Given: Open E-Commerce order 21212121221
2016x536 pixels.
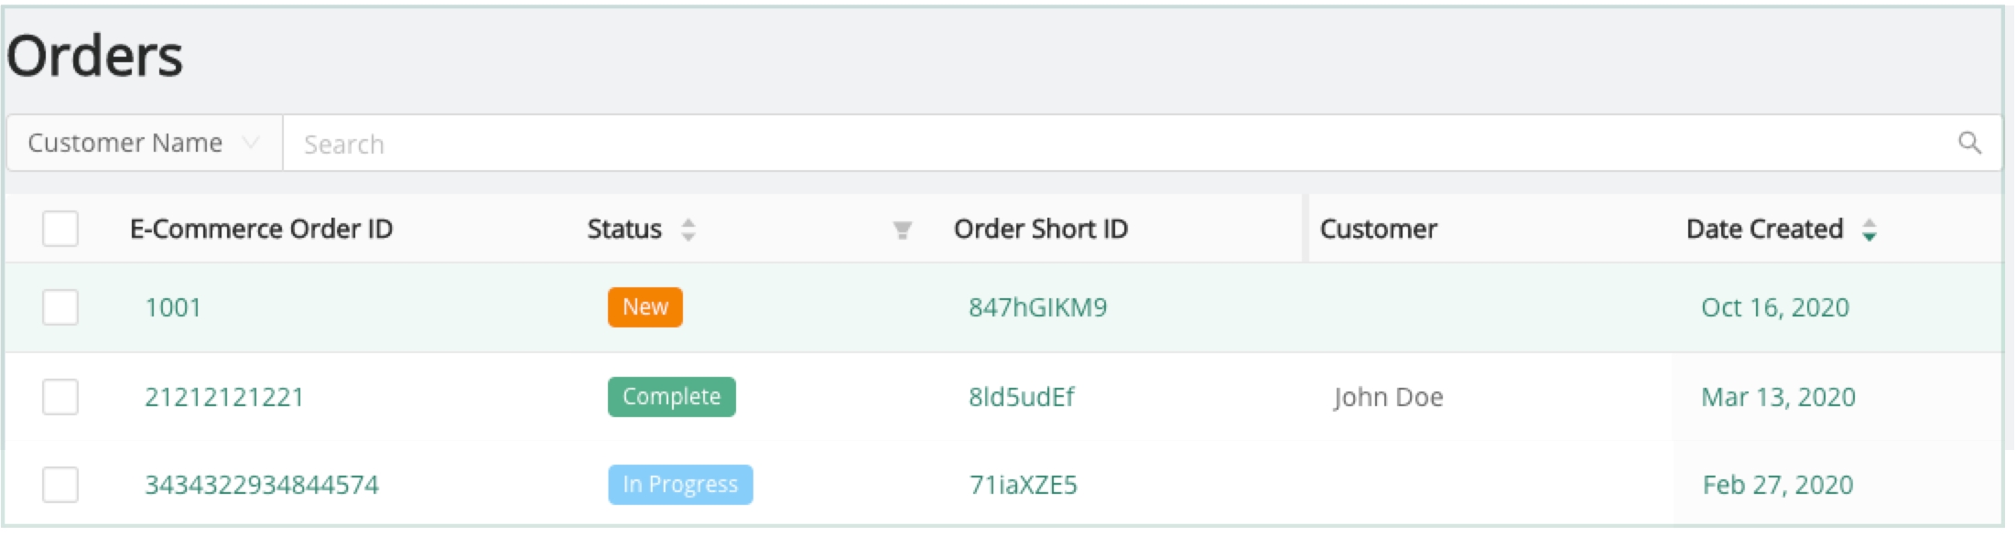Looking at the screenshot, I should pos(224,397).
